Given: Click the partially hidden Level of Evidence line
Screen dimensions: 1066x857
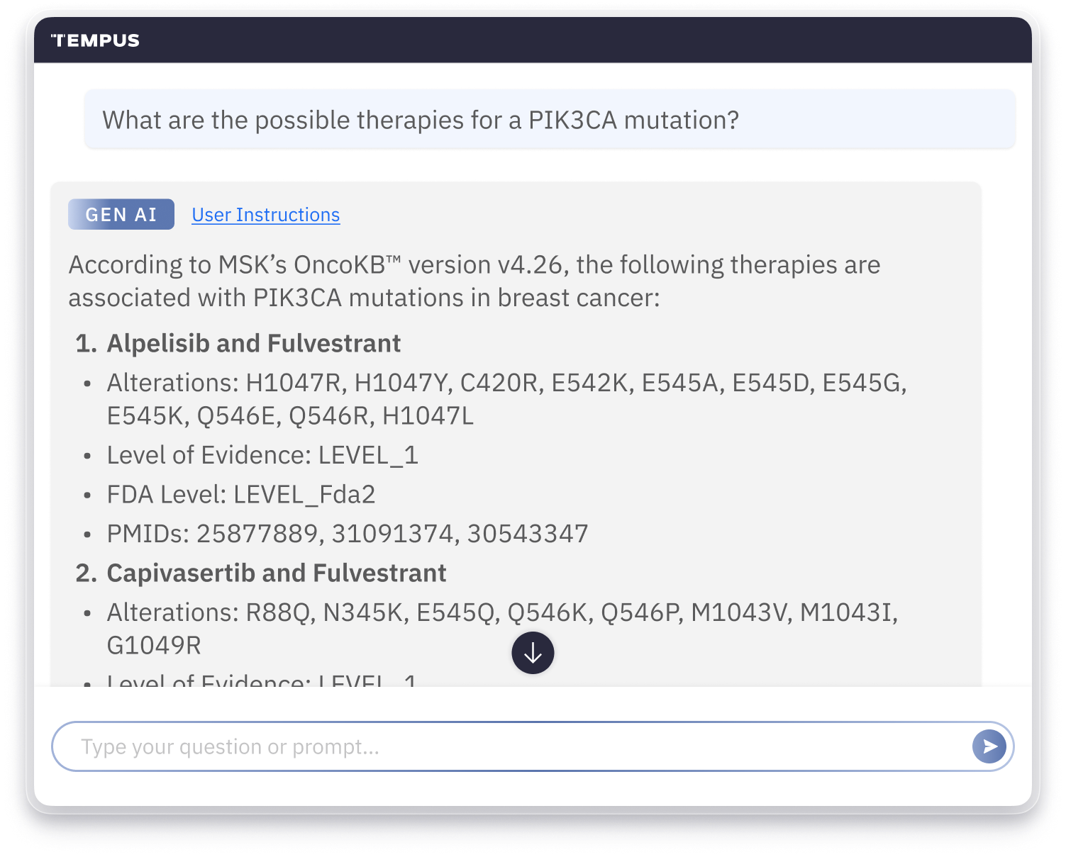Looking at the screenshot, I should [x=261, y=680].
